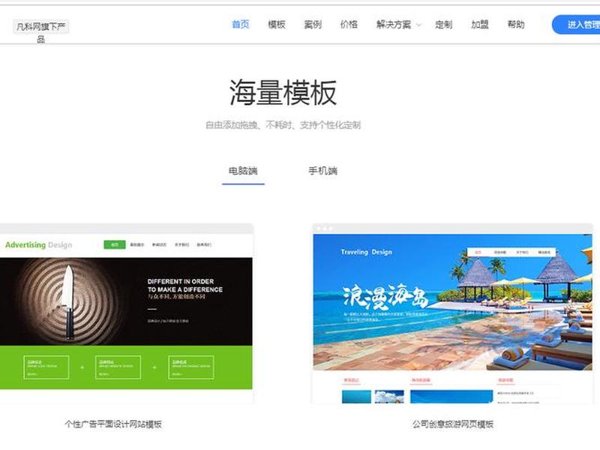Open the 定制 nav link
600x450 pixels.
(443, 25)
